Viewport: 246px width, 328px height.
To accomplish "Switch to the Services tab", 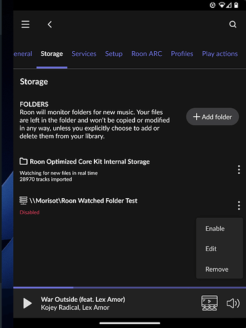I will point(84,54).
